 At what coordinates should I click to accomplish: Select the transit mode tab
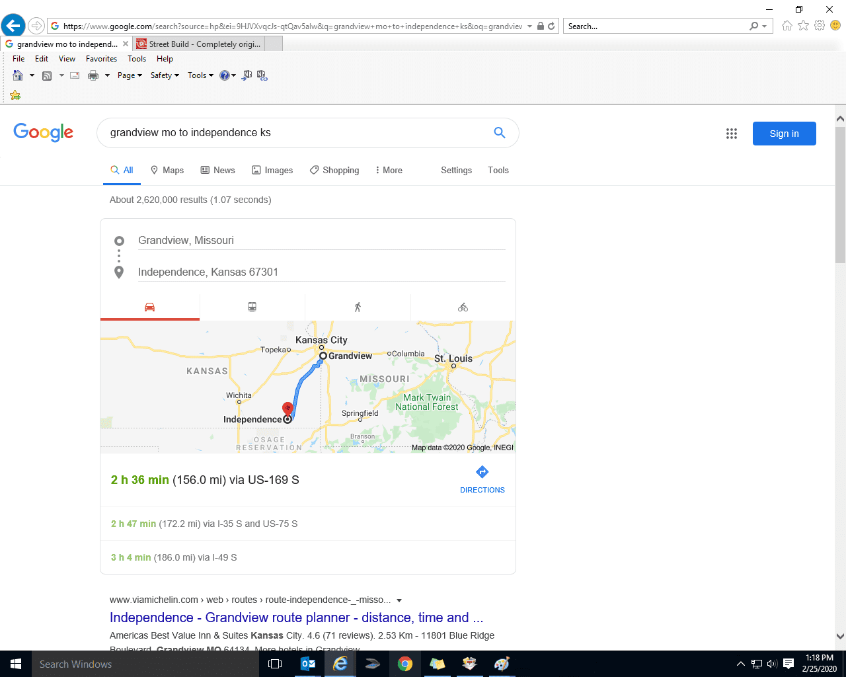pos(252,307)
